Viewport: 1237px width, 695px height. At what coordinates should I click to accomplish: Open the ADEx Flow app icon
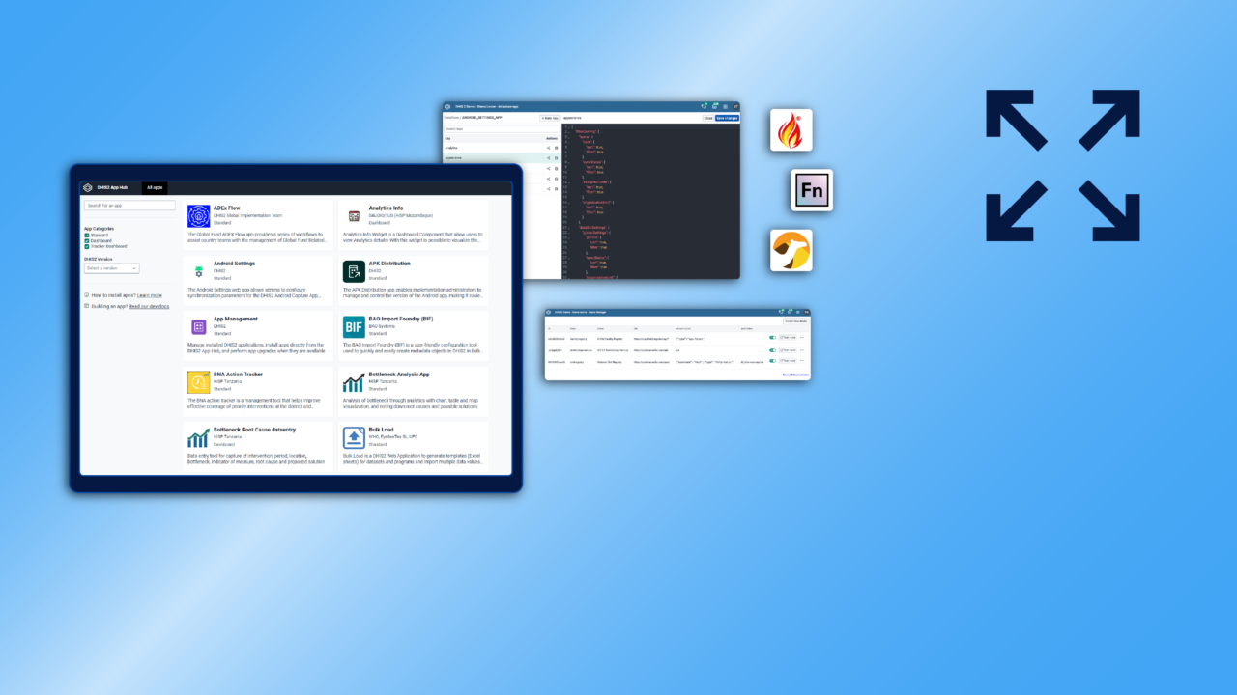click(198, 216)
